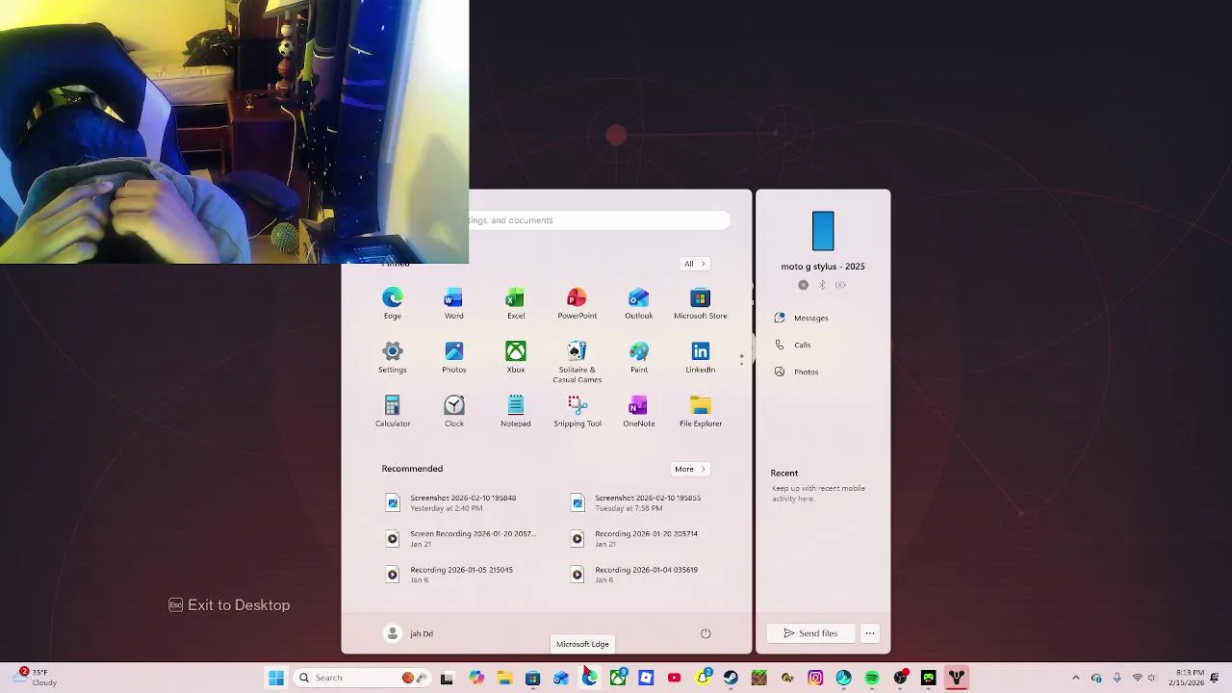Screen dimensions: 1232x693
Task: Open Paint from pinned apps
Action: pos(639,358)
